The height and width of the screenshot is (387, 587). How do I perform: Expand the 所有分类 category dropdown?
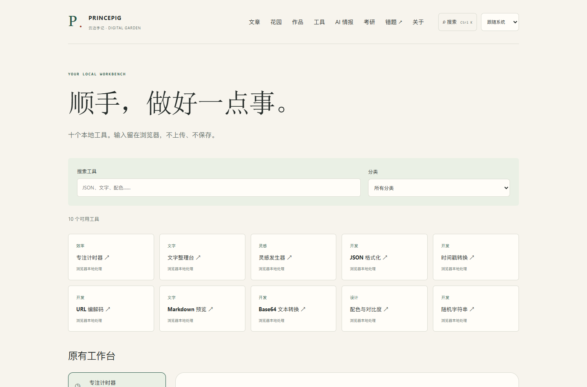click(439, 188)
